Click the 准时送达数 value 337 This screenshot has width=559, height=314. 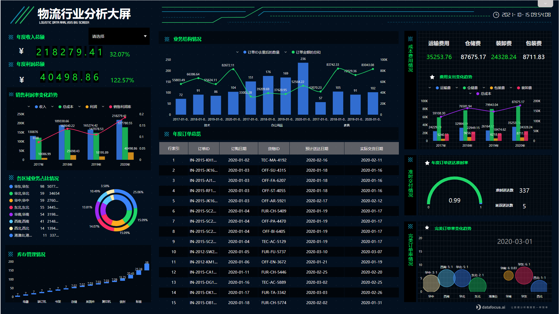tap(524, 191)
